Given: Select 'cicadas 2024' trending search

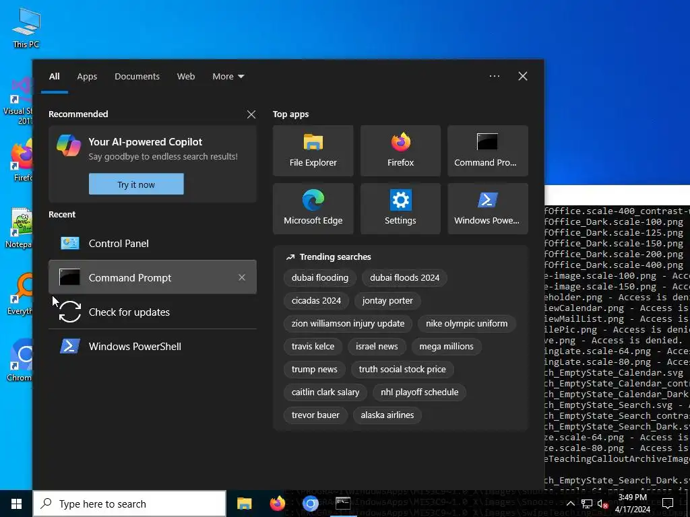Looking at the screenshot, I should 316,300.
